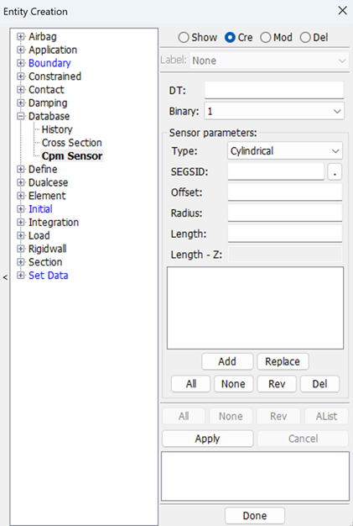Image resolution: width=353 pixels, height=526 pixels.
Task: Click the Replace button
Action: pyautogui.click(x=283, y=361)
